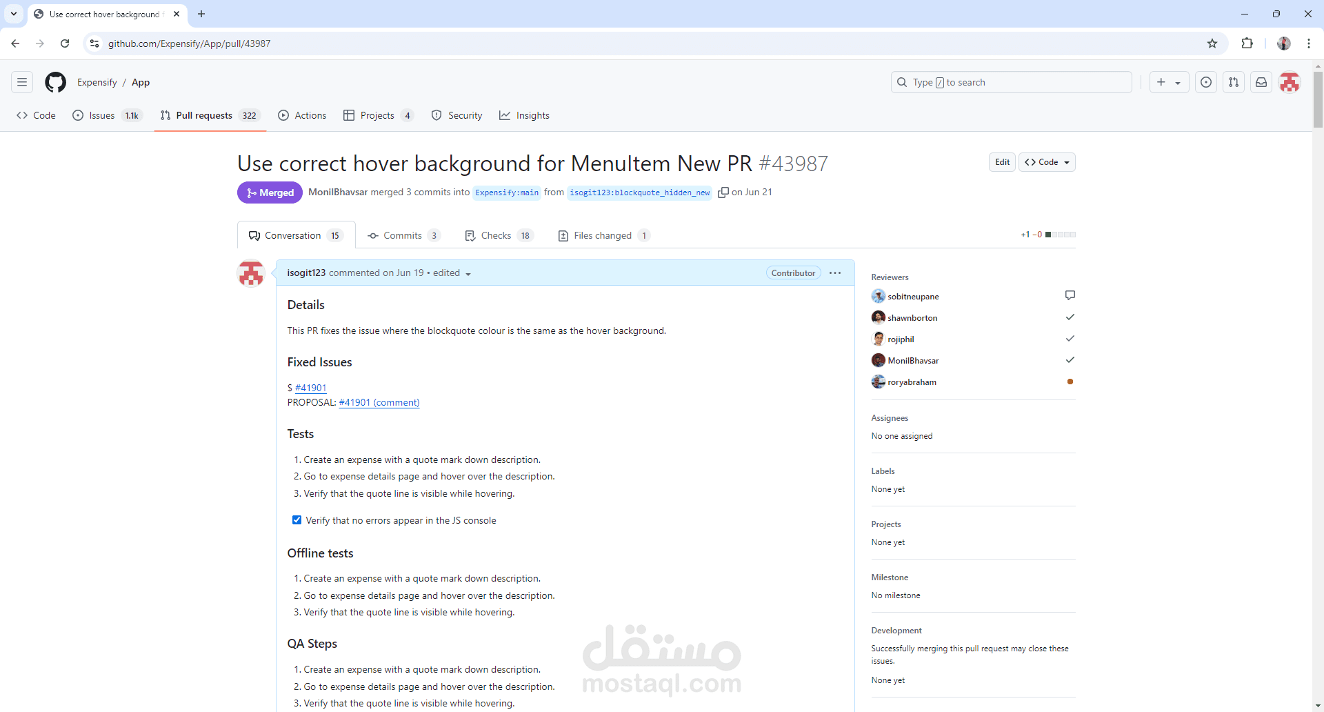The height and width of the screenshot is (712, 1324).
Task: Click the Merged status badge
Action: coord(270,192)
